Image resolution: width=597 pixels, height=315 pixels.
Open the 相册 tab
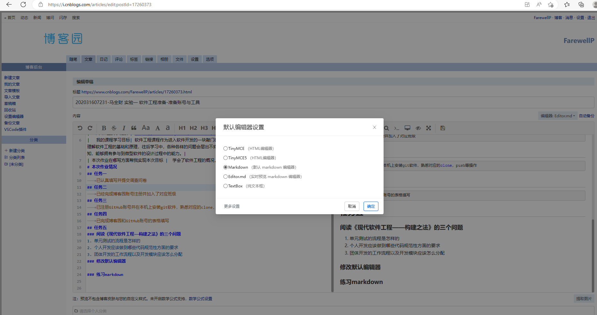[x=164, y=59]
